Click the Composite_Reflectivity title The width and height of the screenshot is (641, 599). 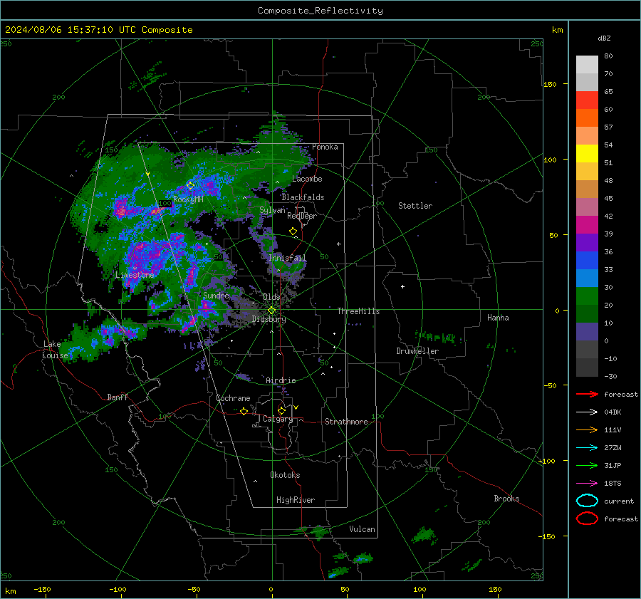[x=320, y=11]
